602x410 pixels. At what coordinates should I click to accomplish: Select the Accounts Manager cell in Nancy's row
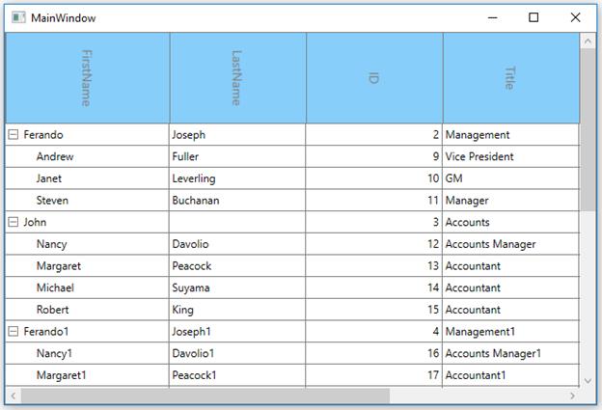click(x=510, y=244)
